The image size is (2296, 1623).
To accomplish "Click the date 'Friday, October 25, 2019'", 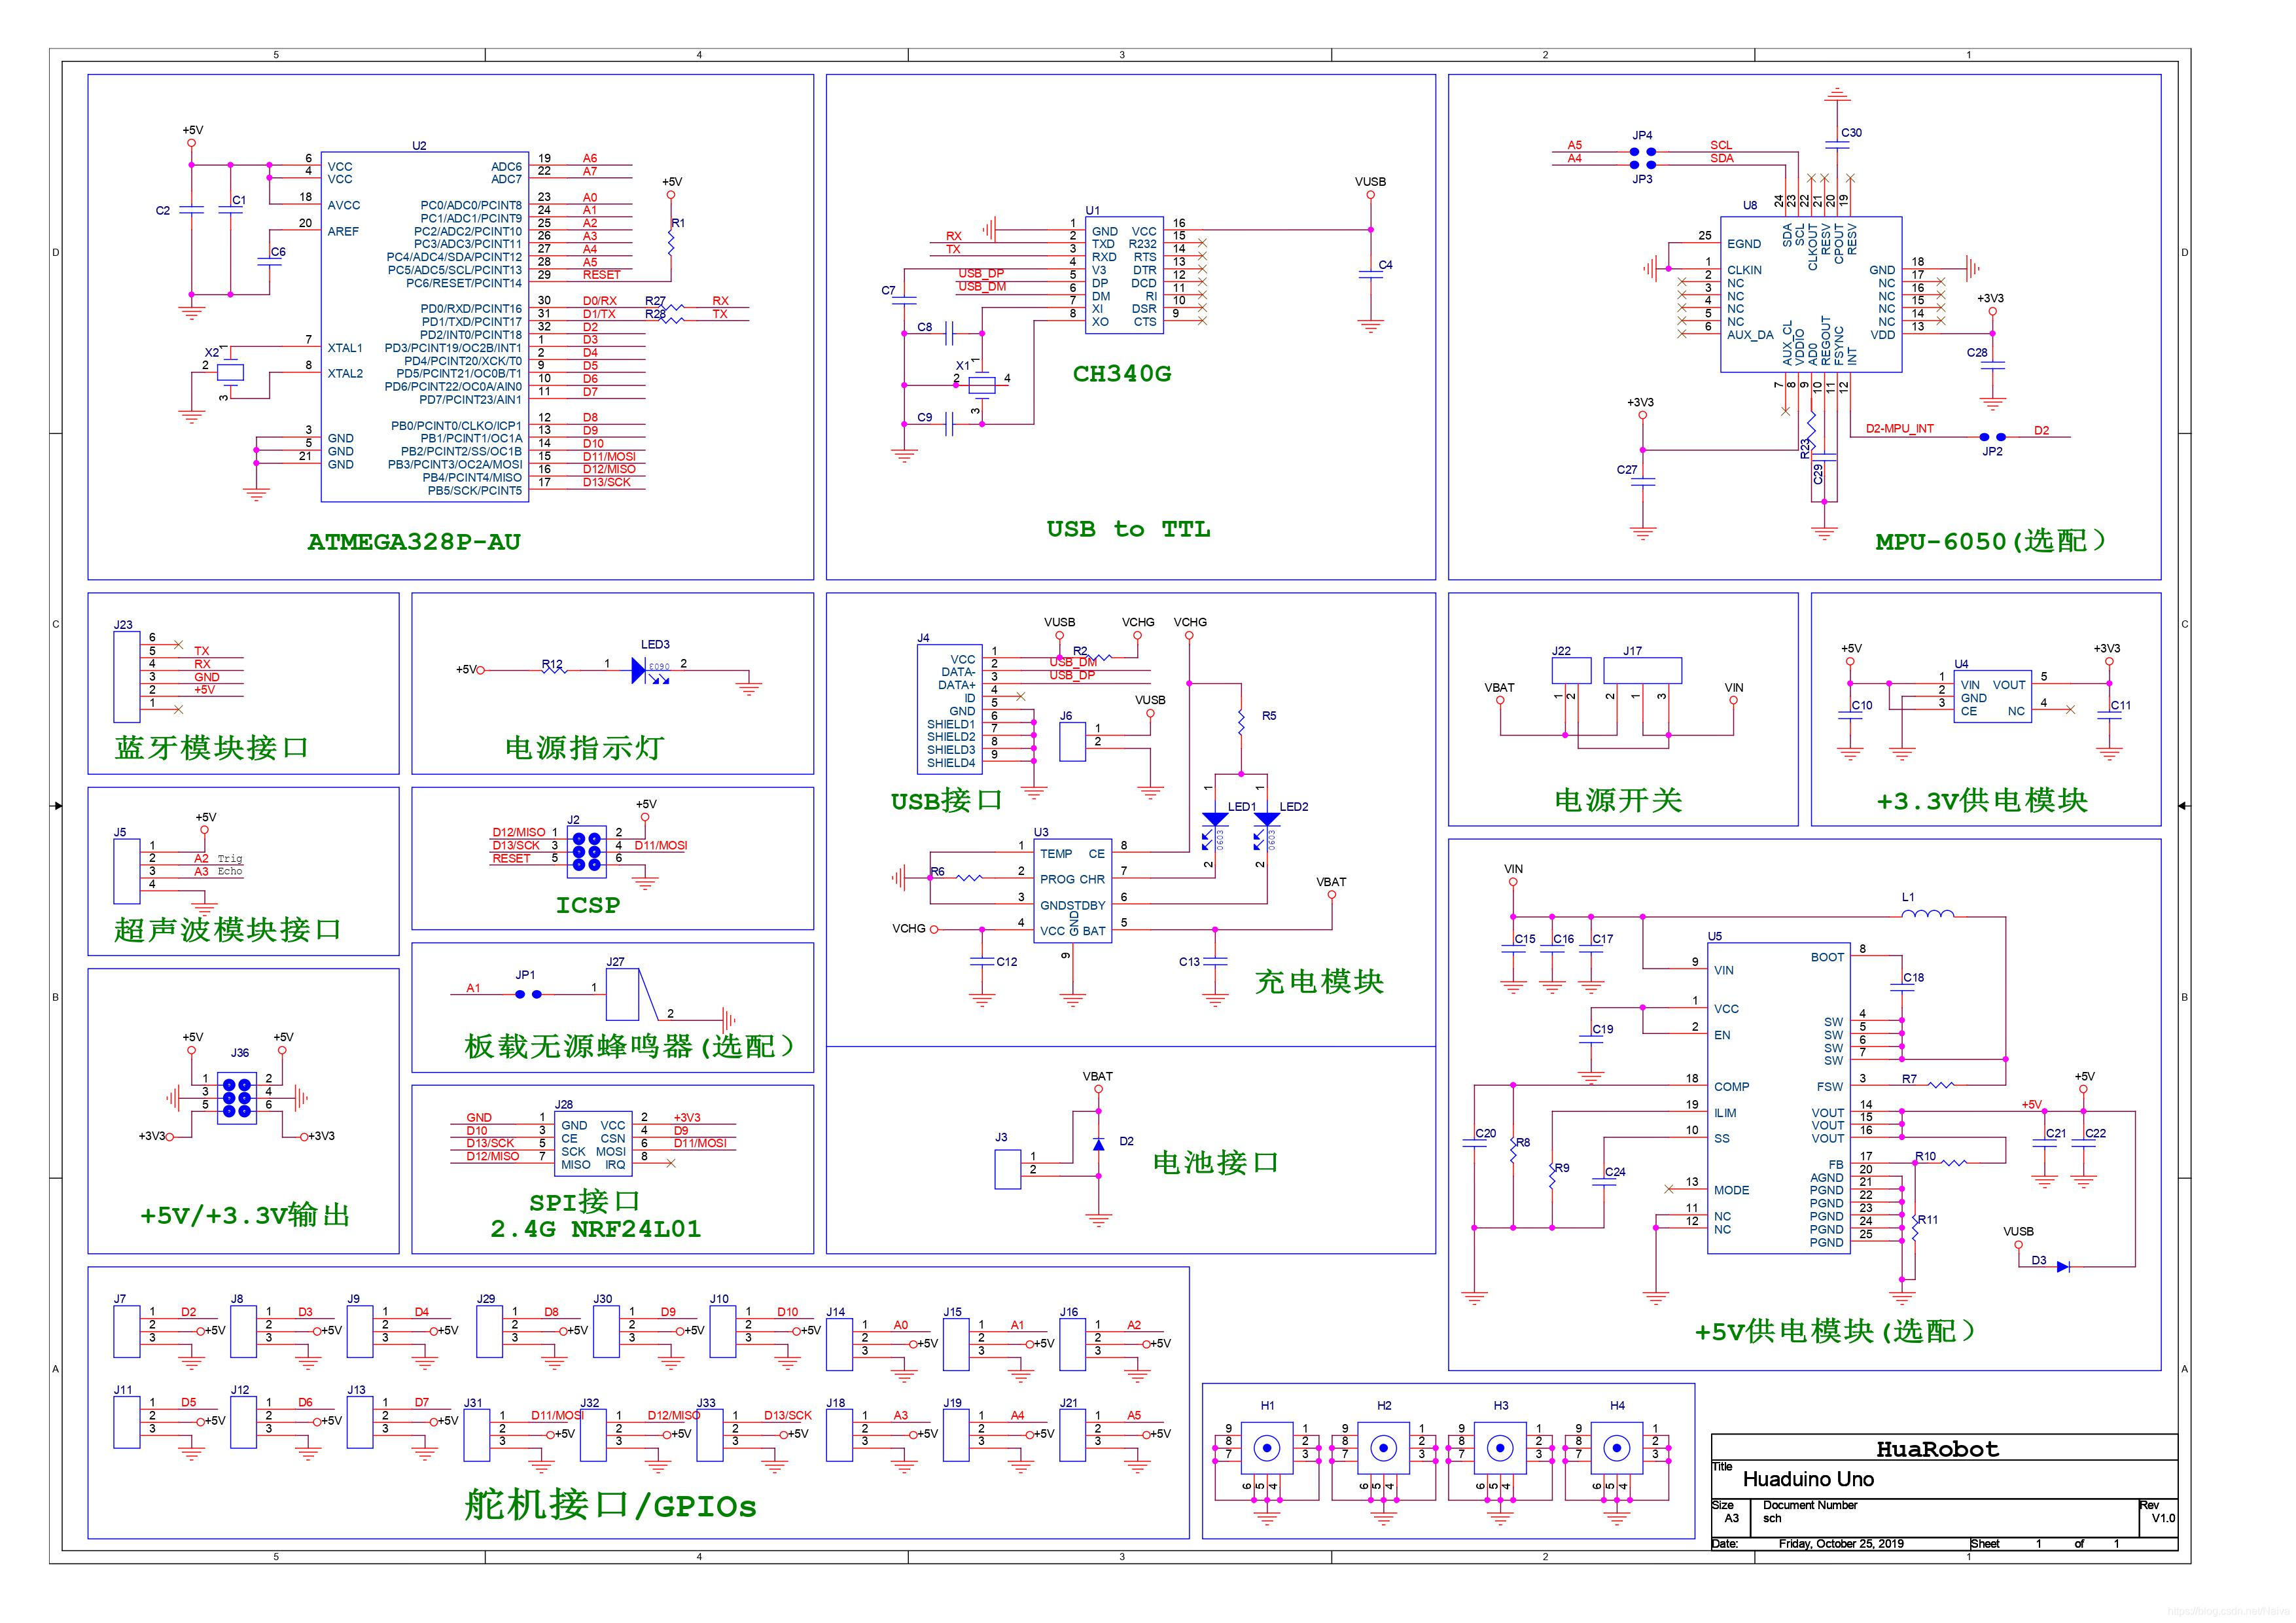I will (x=1841, y=1544).
